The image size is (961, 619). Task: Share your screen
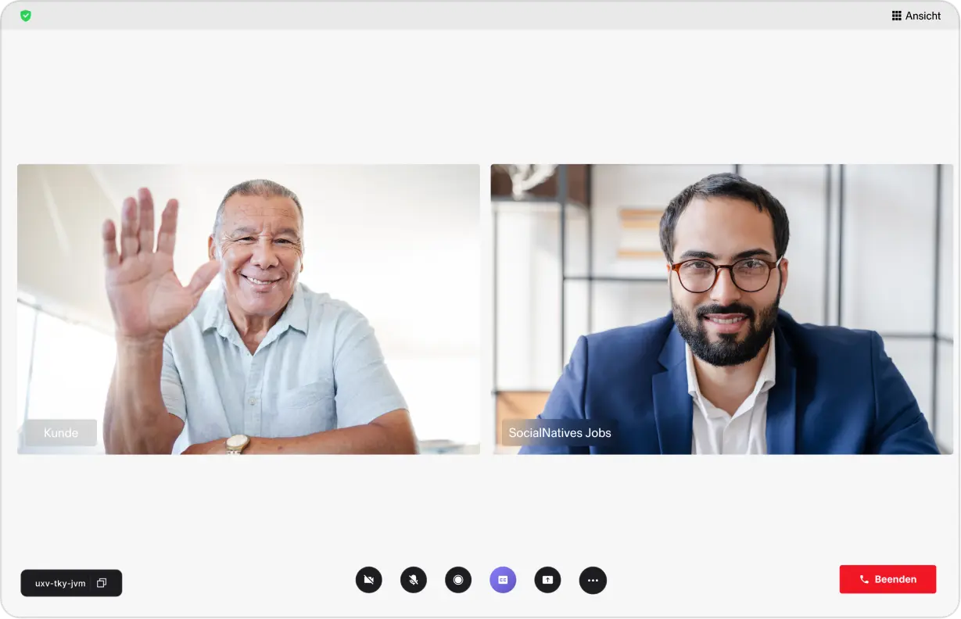(x=547, y=580)
